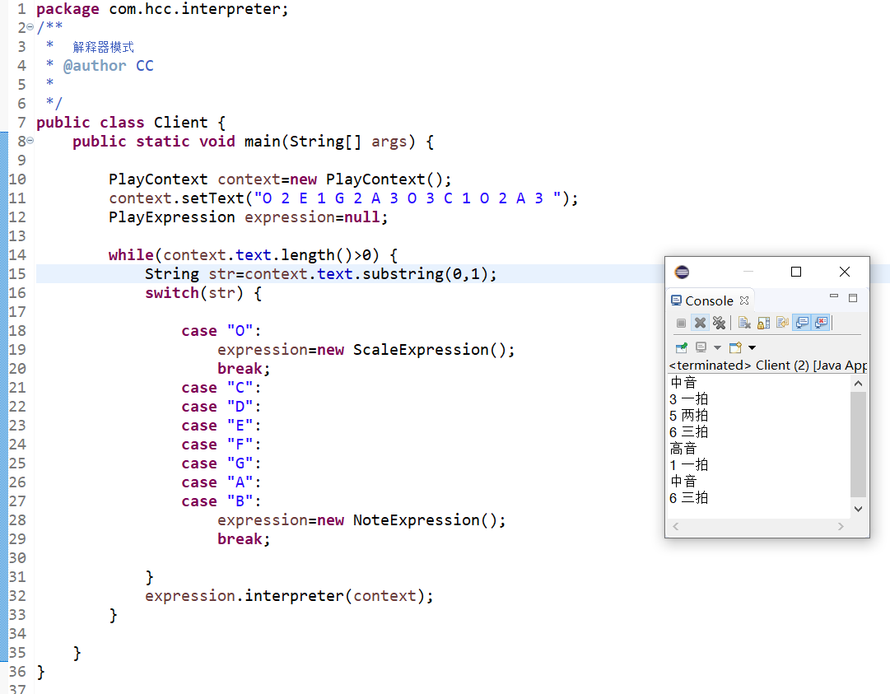
Task: Click the '@author CC' comment text
Action: (108, 66)
